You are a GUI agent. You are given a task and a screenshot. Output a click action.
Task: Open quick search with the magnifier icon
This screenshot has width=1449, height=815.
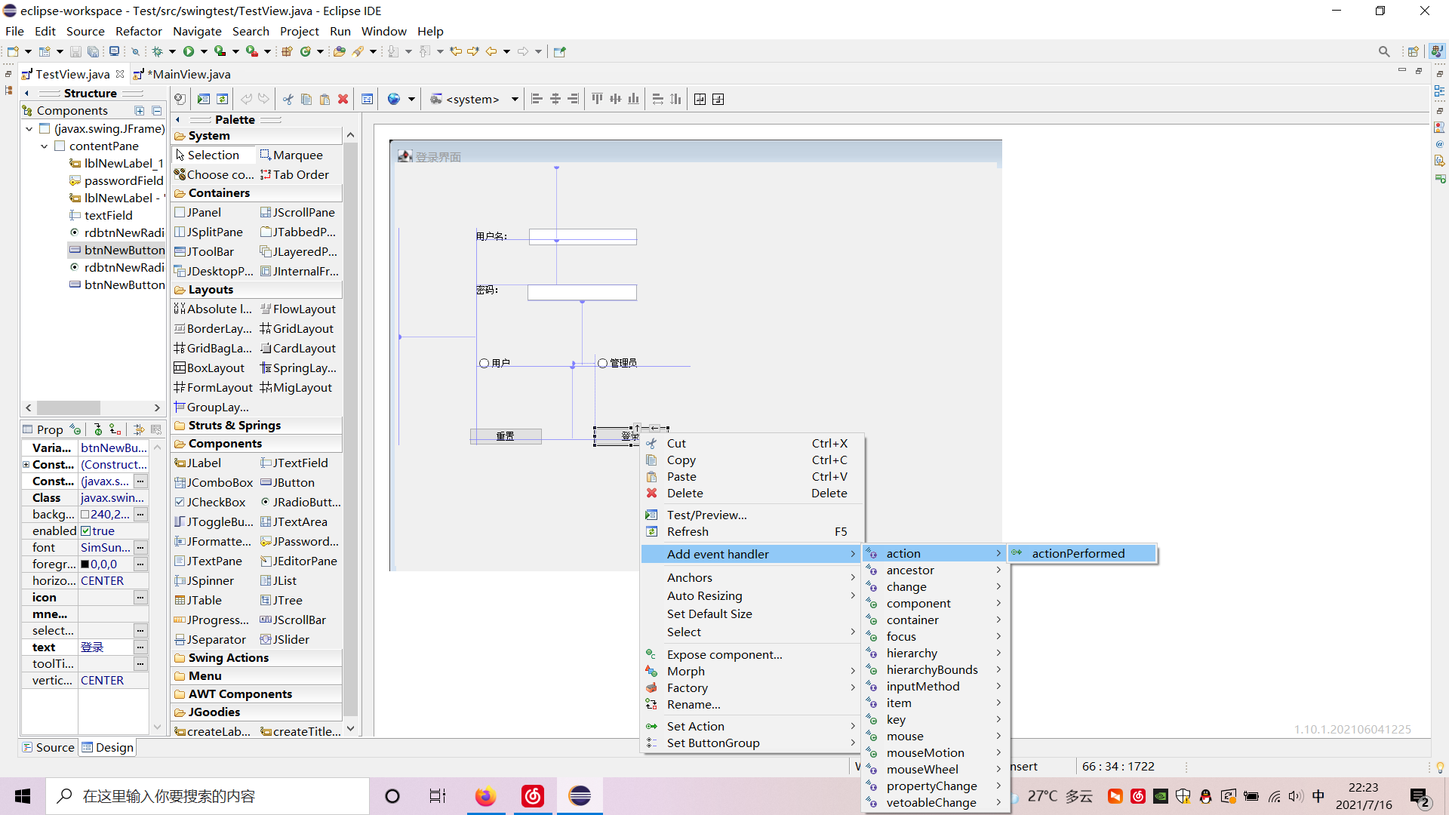[1385, 51]
